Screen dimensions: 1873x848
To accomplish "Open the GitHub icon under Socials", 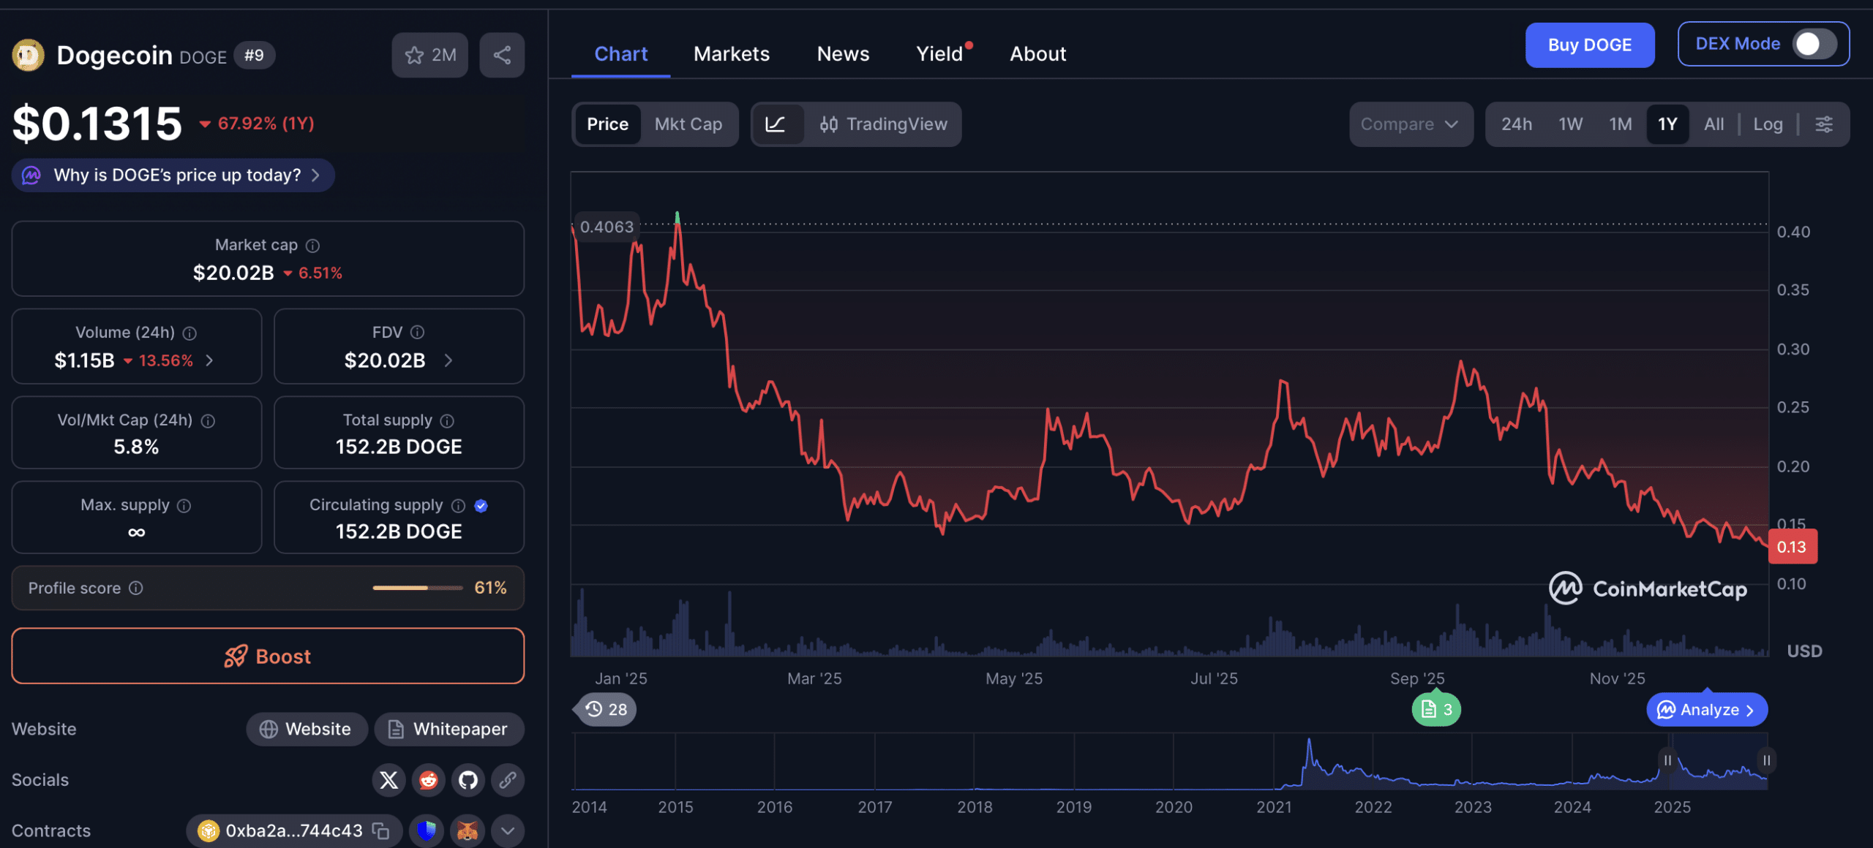I will (x=468, y=780).
